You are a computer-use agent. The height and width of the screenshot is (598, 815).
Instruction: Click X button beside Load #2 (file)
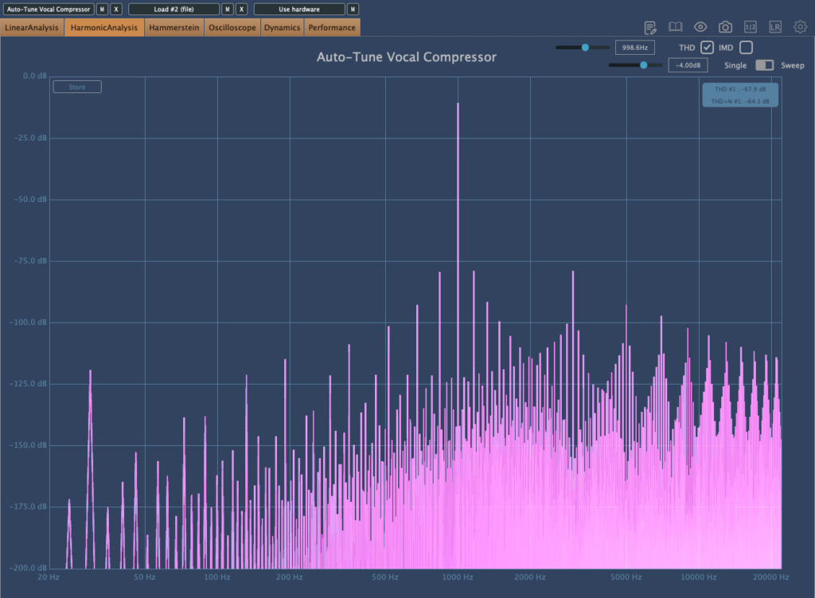[x=241, y=10]
